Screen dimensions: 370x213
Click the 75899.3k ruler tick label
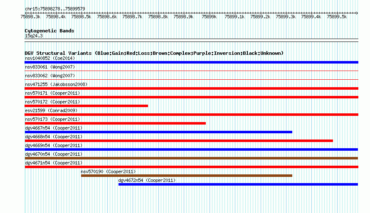coord(286,17)
